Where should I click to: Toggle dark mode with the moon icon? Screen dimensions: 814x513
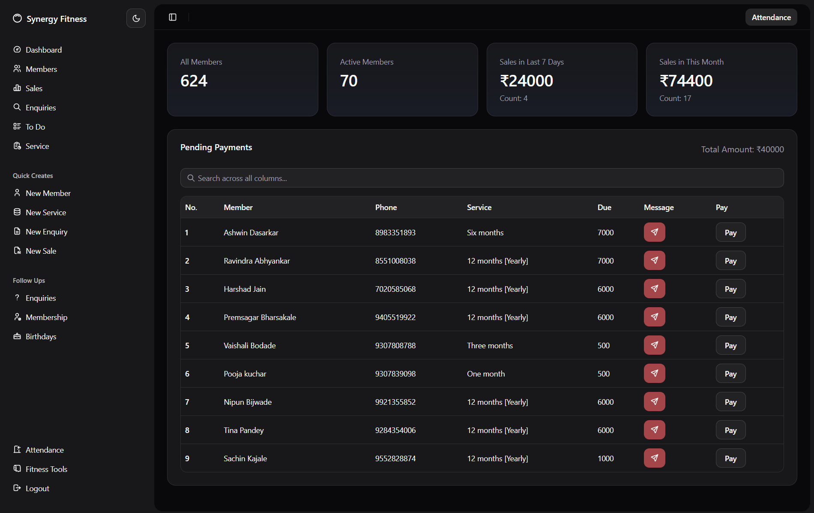pos(136,18)
